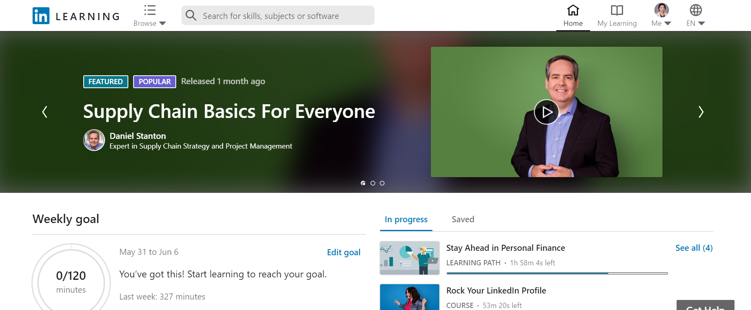Click 'May 31 to Jun 6' date range

click(x=149, y=252)
